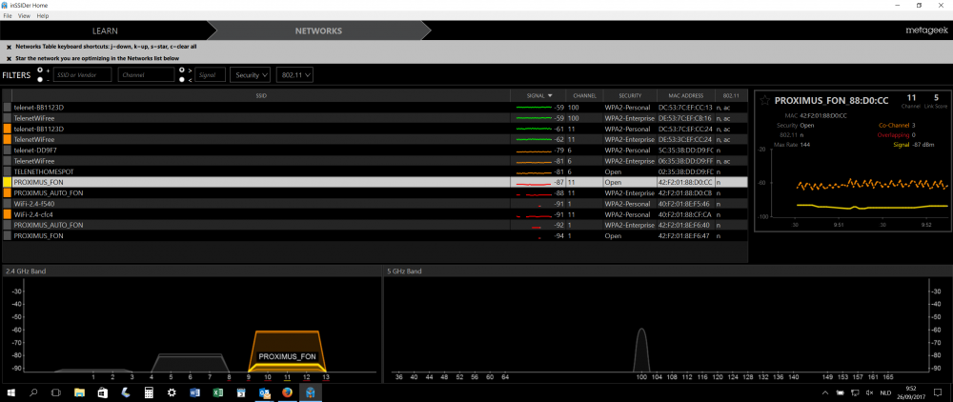Star the PROXIMUS_FON_88:D0:CC network
The width and height of the screenshot is (953, 402).
pyautogui.click(x=763, y=100)
